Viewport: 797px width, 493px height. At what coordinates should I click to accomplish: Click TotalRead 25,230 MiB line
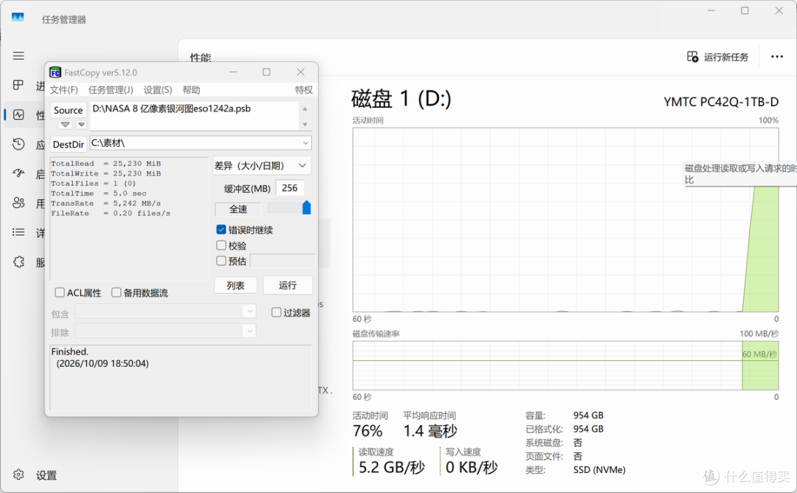tap(106, 164)
